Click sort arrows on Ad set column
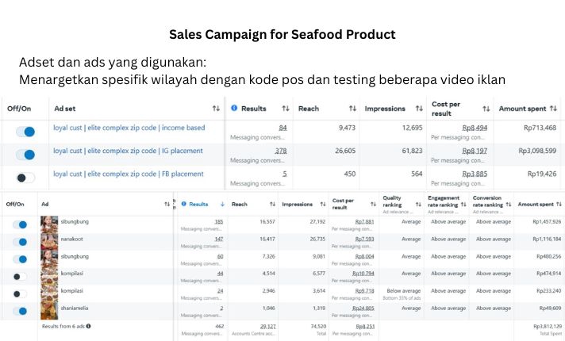This screenshot has width=565, height=341. tap(216, 108)
